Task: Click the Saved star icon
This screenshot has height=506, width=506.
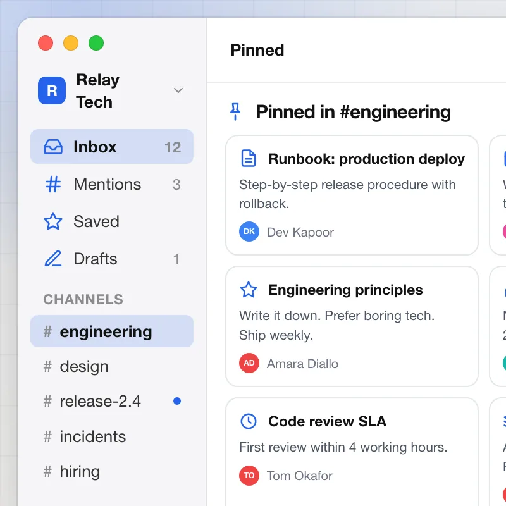Action: (x=53, y=221)
